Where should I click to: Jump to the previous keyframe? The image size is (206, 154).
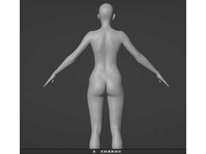point(106,151)
